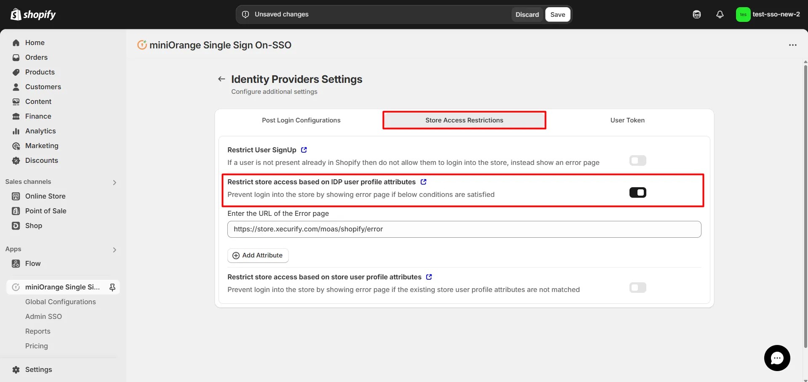Click the Unsaved changes warning icon

click(245, 14)
